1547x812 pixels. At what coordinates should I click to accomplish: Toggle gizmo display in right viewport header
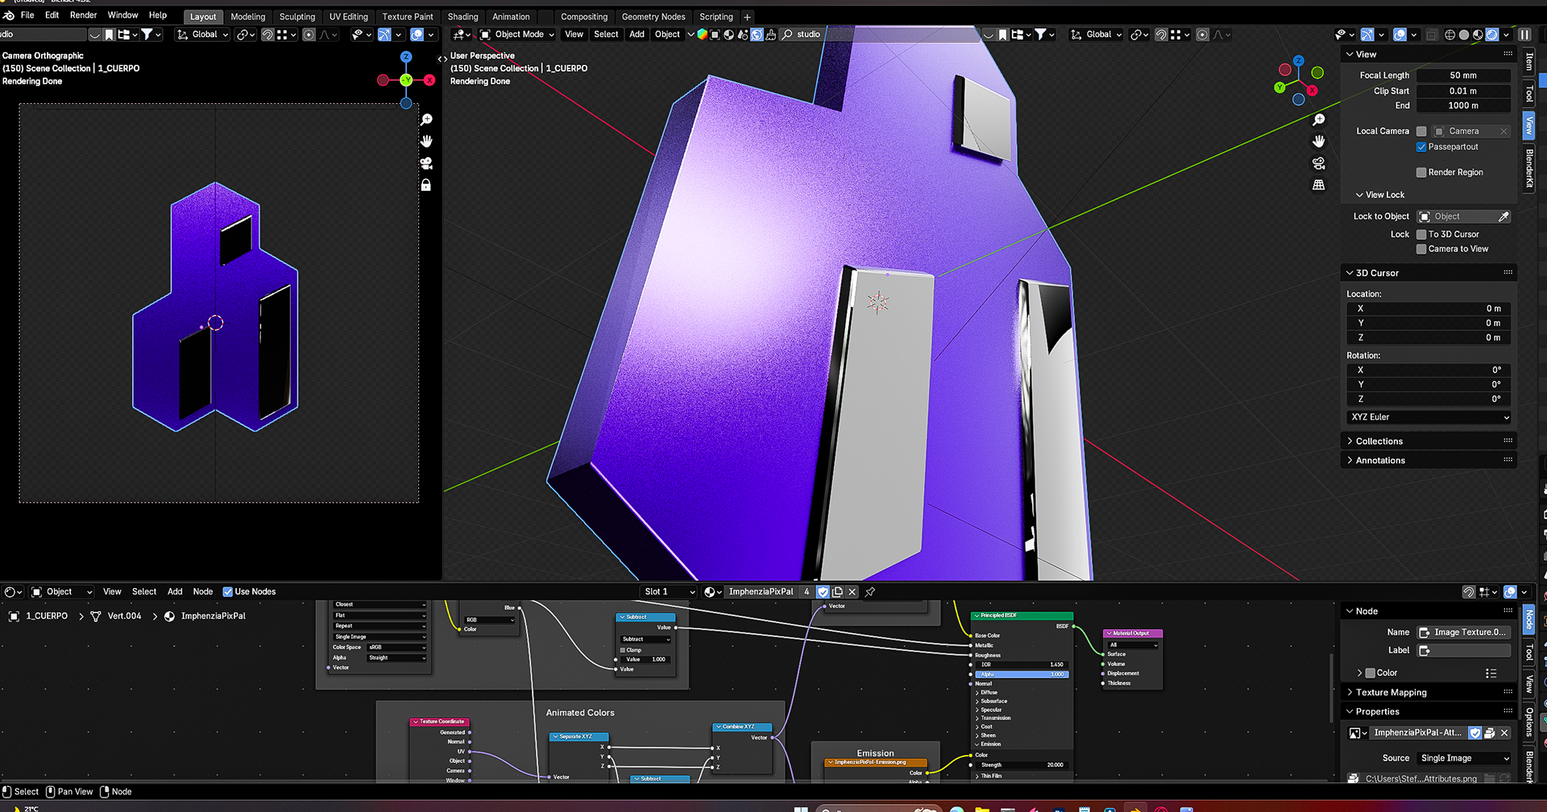1367,35
